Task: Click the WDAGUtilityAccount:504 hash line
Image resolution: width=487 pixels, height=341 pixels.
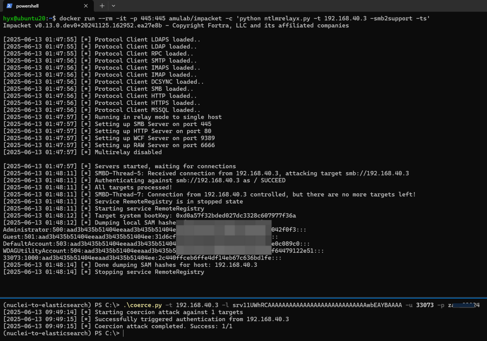Action: point(163,251)
